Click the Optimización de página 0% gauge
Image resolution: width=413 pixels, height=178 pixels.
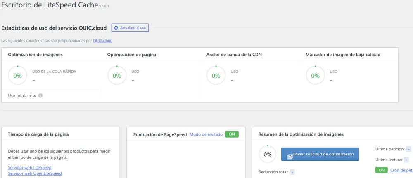117,76
